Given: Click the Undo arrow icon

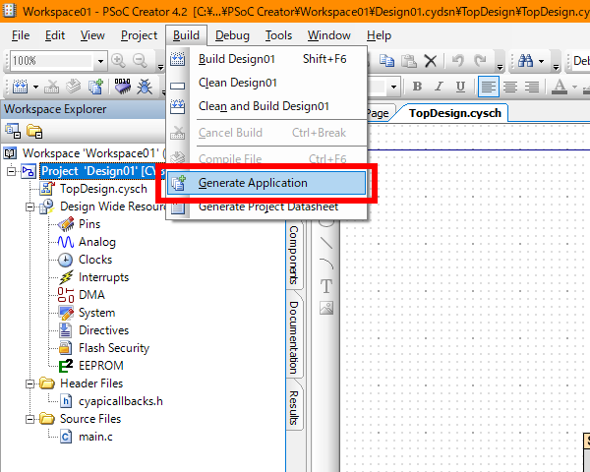Looking at the screenshot, I should click(457, 61).
